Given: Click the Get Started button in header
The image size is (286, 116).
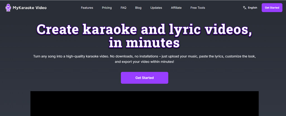Looking at the screenshot, I should [272, 8].
